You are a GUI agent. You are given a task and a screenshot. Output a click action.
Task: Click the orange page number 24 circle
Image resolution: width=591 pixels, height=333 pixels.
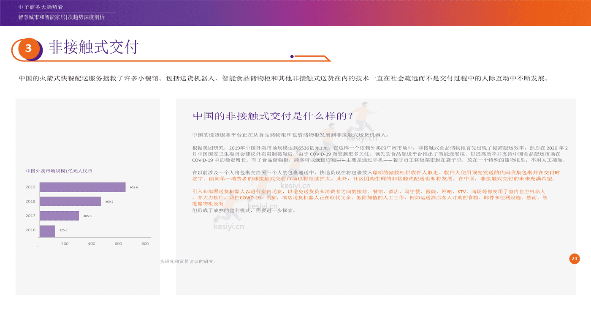pos(574,258)
